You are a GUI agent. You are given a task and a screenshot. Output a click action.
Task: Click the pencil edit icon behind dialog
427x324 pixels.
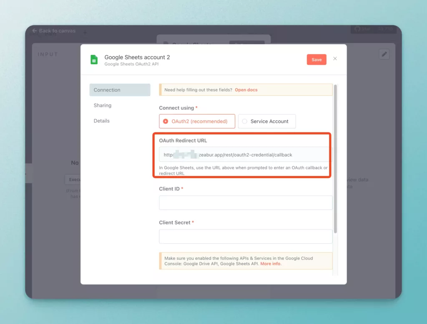pyautogui.click(x=384, y=55)
